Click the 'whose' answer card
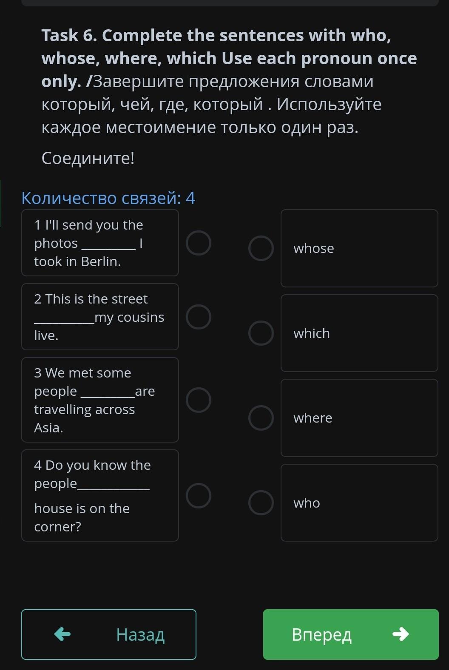 (359, 248)
